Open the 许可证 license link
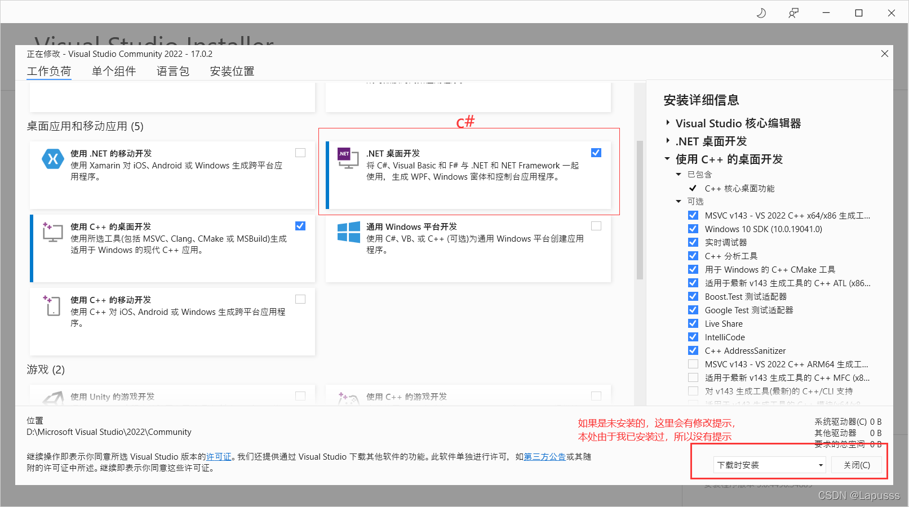This screenshot has width=909, height=507. [x=219, y=457]
